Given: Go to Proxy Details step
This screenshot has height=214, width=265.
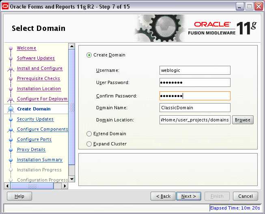Looking at the screenshot, I should click(31, 149).
